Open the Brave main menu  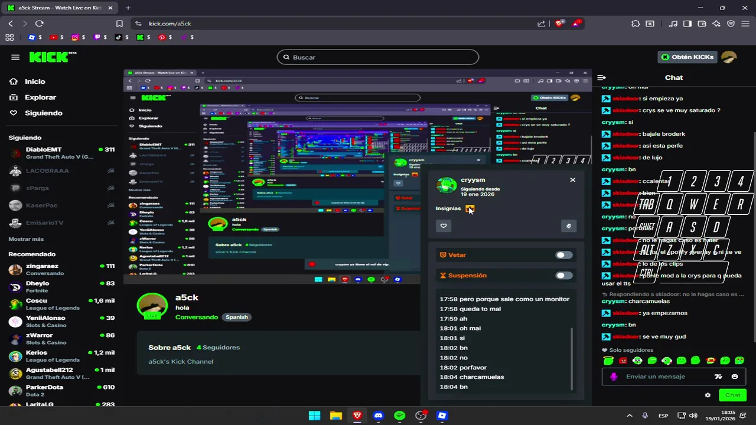[745, 24]
